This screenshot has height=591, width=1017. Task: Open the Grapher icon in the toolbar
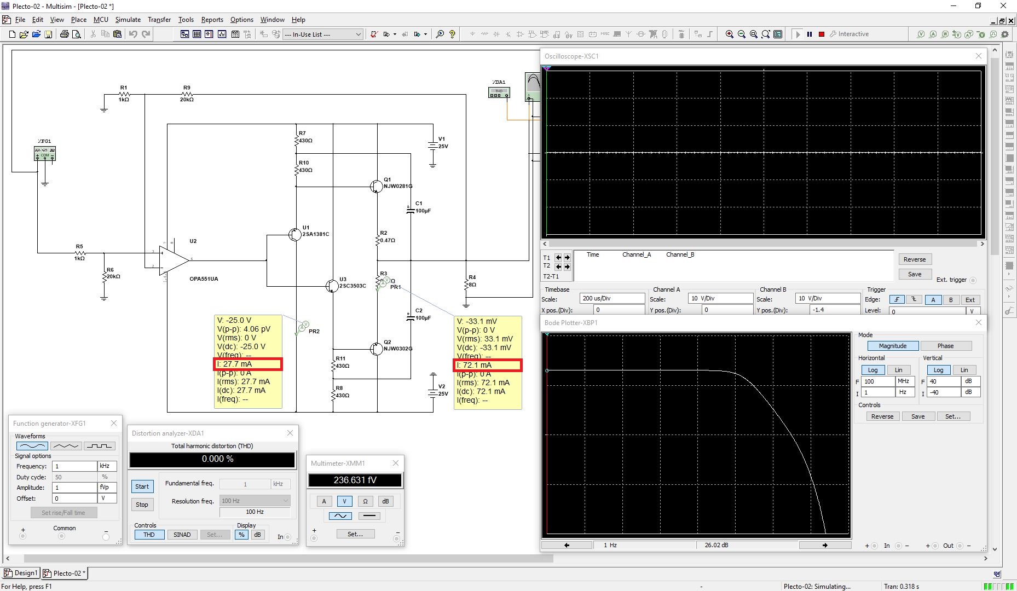tap(222, 34)
